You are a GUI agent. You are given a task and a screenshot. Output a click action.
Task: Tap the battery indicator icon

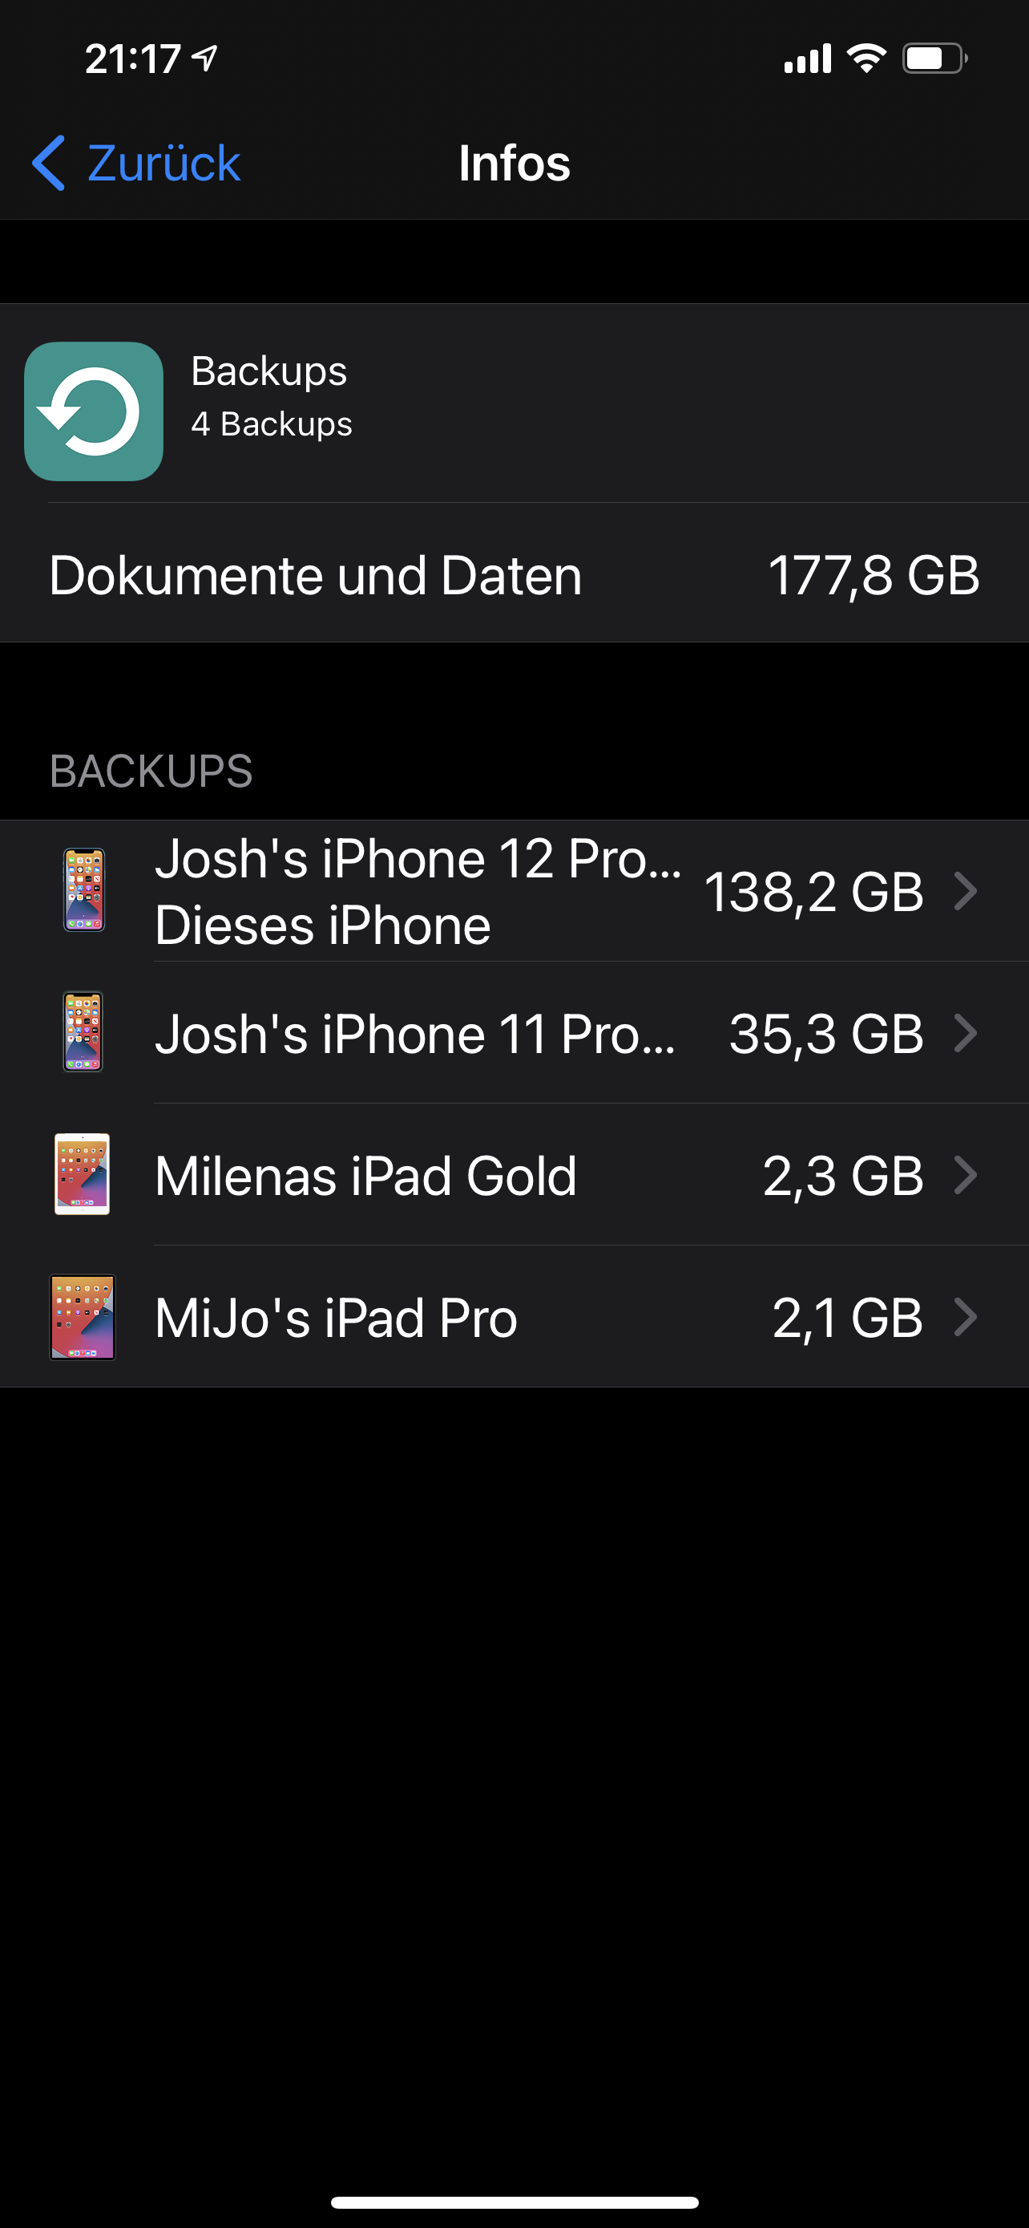[x=934, y=58]
